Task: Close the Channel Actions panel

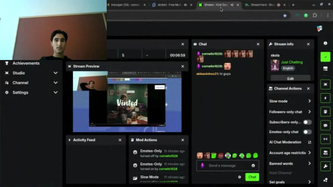Action: point(308,89)
